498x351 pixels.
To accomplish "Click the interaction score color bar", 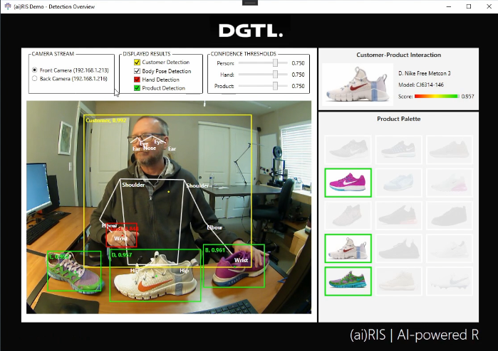I will pyautogui.click(x=437, y=96).
